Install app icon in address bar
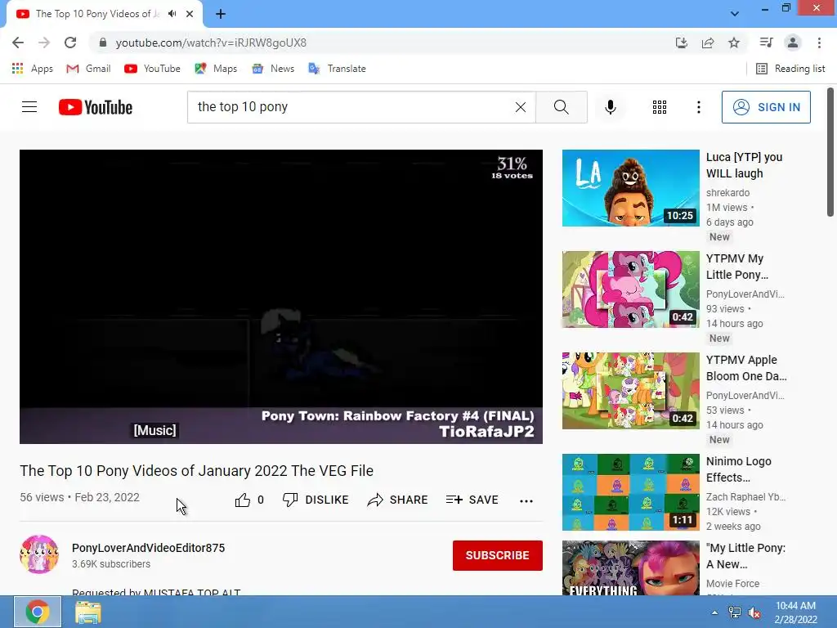The height and width of the screenshot is (628, 837). click(x=681, y=43)
